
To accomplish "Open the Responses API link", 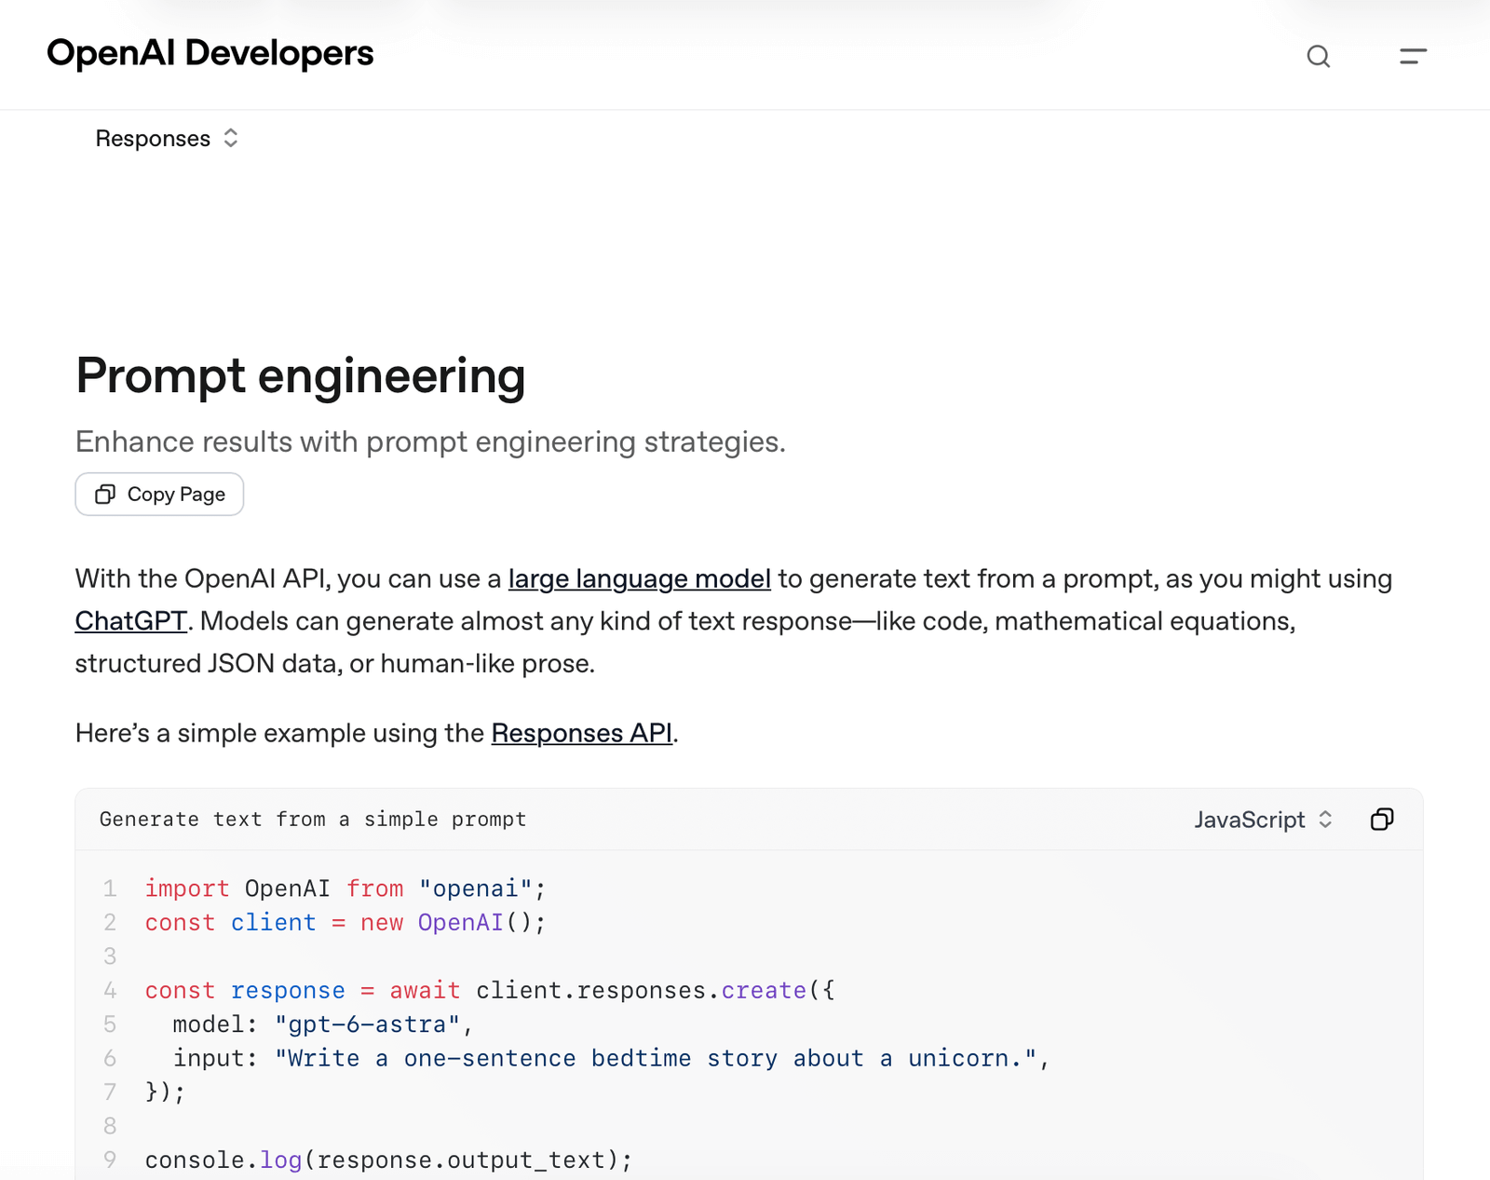I will pos(581,733).
